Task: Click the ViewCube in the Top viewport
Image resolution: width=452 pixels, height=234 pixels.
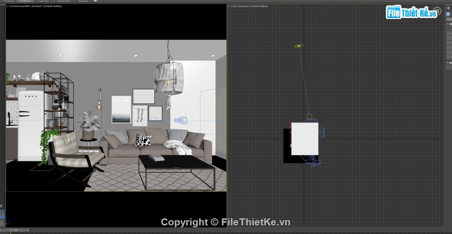Action: tap(437, 11)
